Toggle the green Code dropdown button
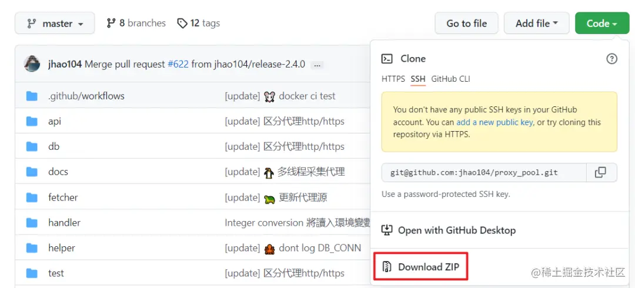Image resolution: width=635 pixels, height=288 pixels. point(602,24)
